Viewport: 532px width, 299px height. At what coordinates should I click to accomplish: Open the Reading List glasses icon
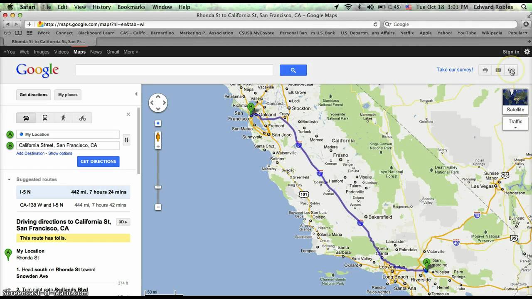tap(7, 33)
